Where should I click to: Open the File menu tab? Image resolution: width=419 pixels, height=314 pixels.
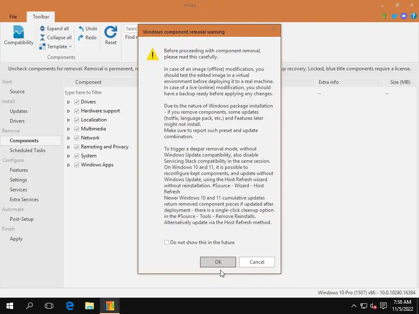(x=13, y=16)
